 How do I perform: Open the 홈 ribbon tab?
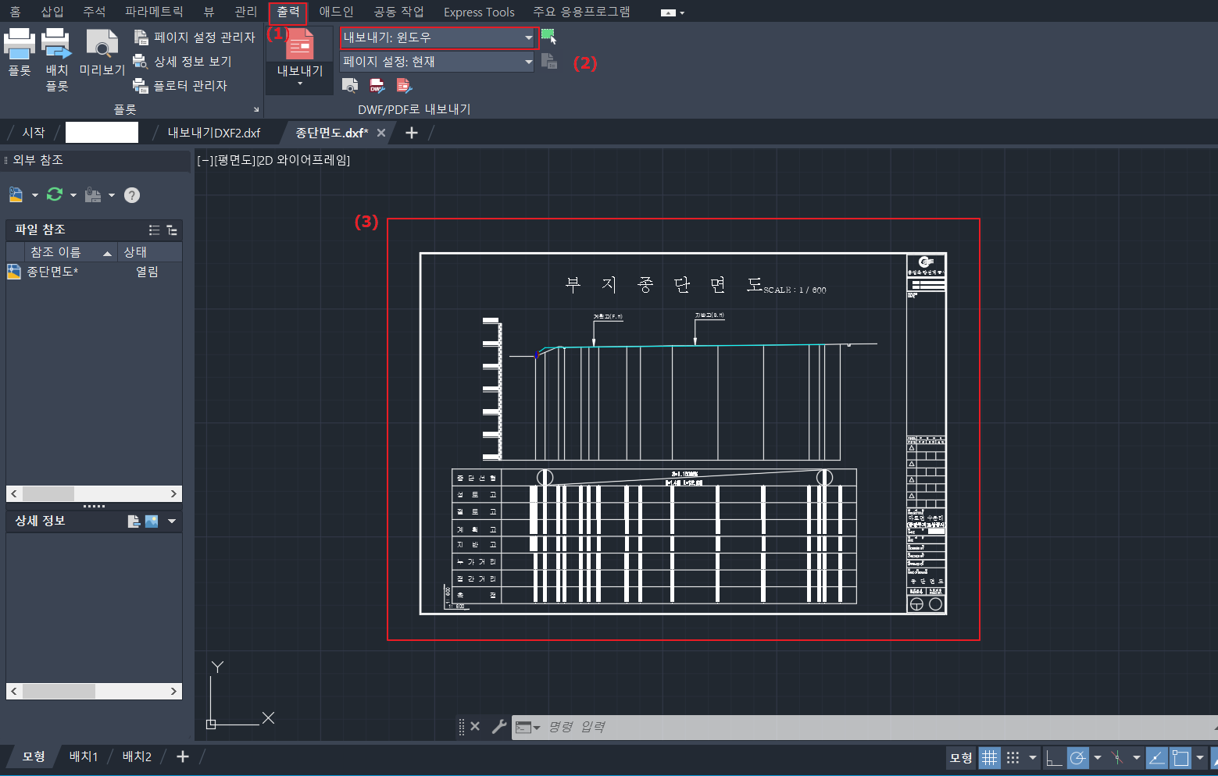[x=15, y=12]
